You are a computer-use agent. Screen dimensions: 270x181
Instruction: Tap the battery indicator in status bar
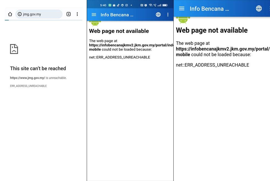click(165, 5)
